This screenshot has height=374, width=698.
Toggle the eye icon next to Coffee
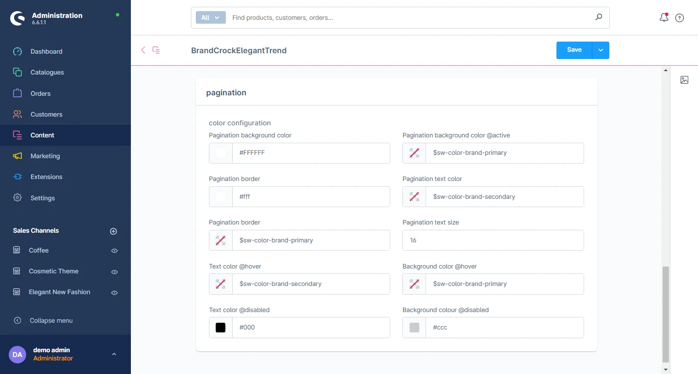[114, 251]
